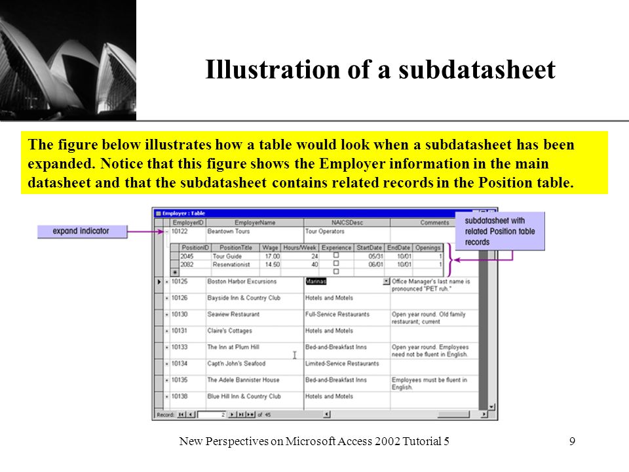Toggle Experience checkbox for Reservationist

click(336, 264)
